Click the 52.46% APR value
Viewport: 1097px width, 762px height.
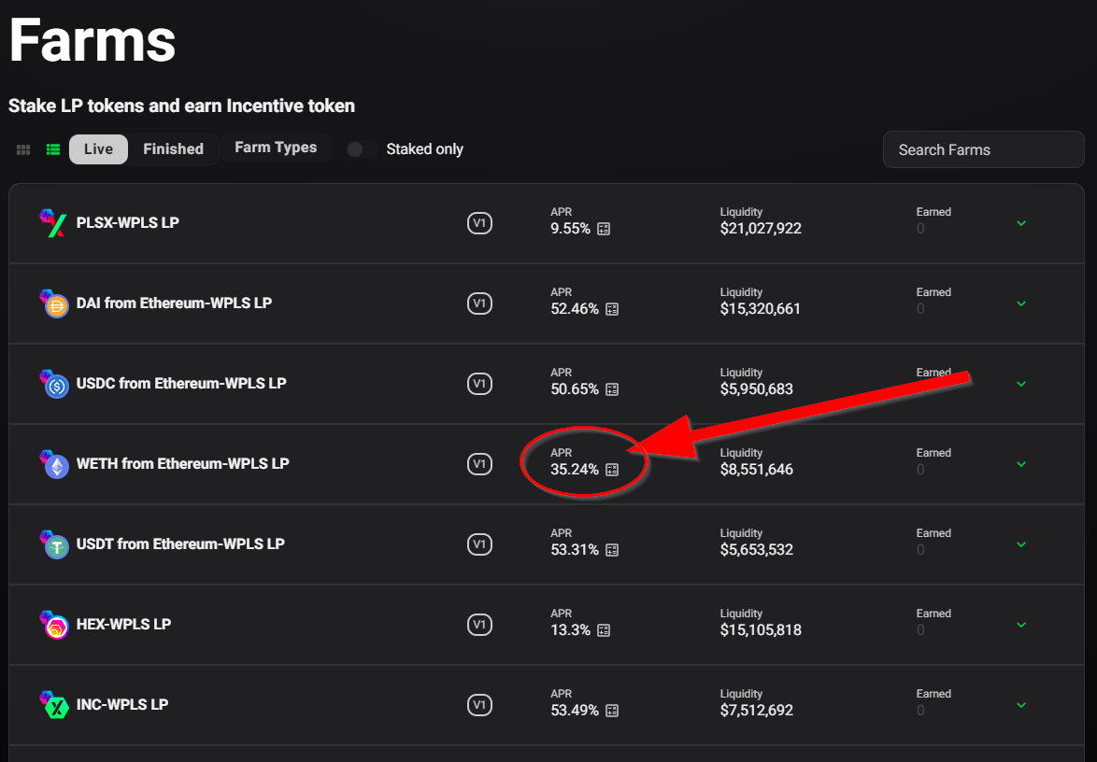575,310
